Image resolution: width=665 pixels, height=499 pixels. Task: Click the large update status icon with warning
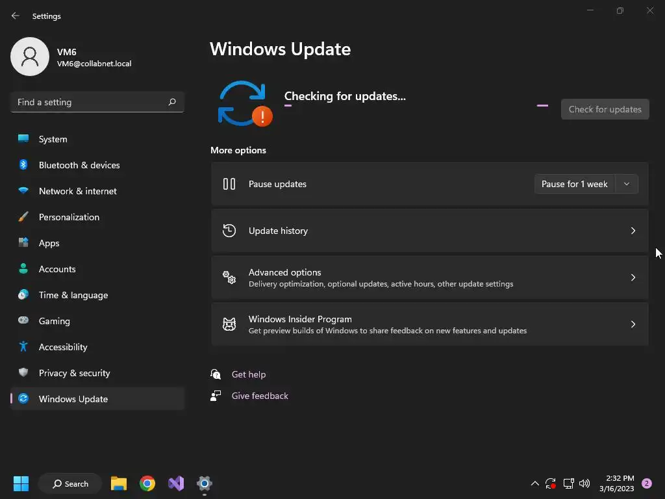[245, 104]
